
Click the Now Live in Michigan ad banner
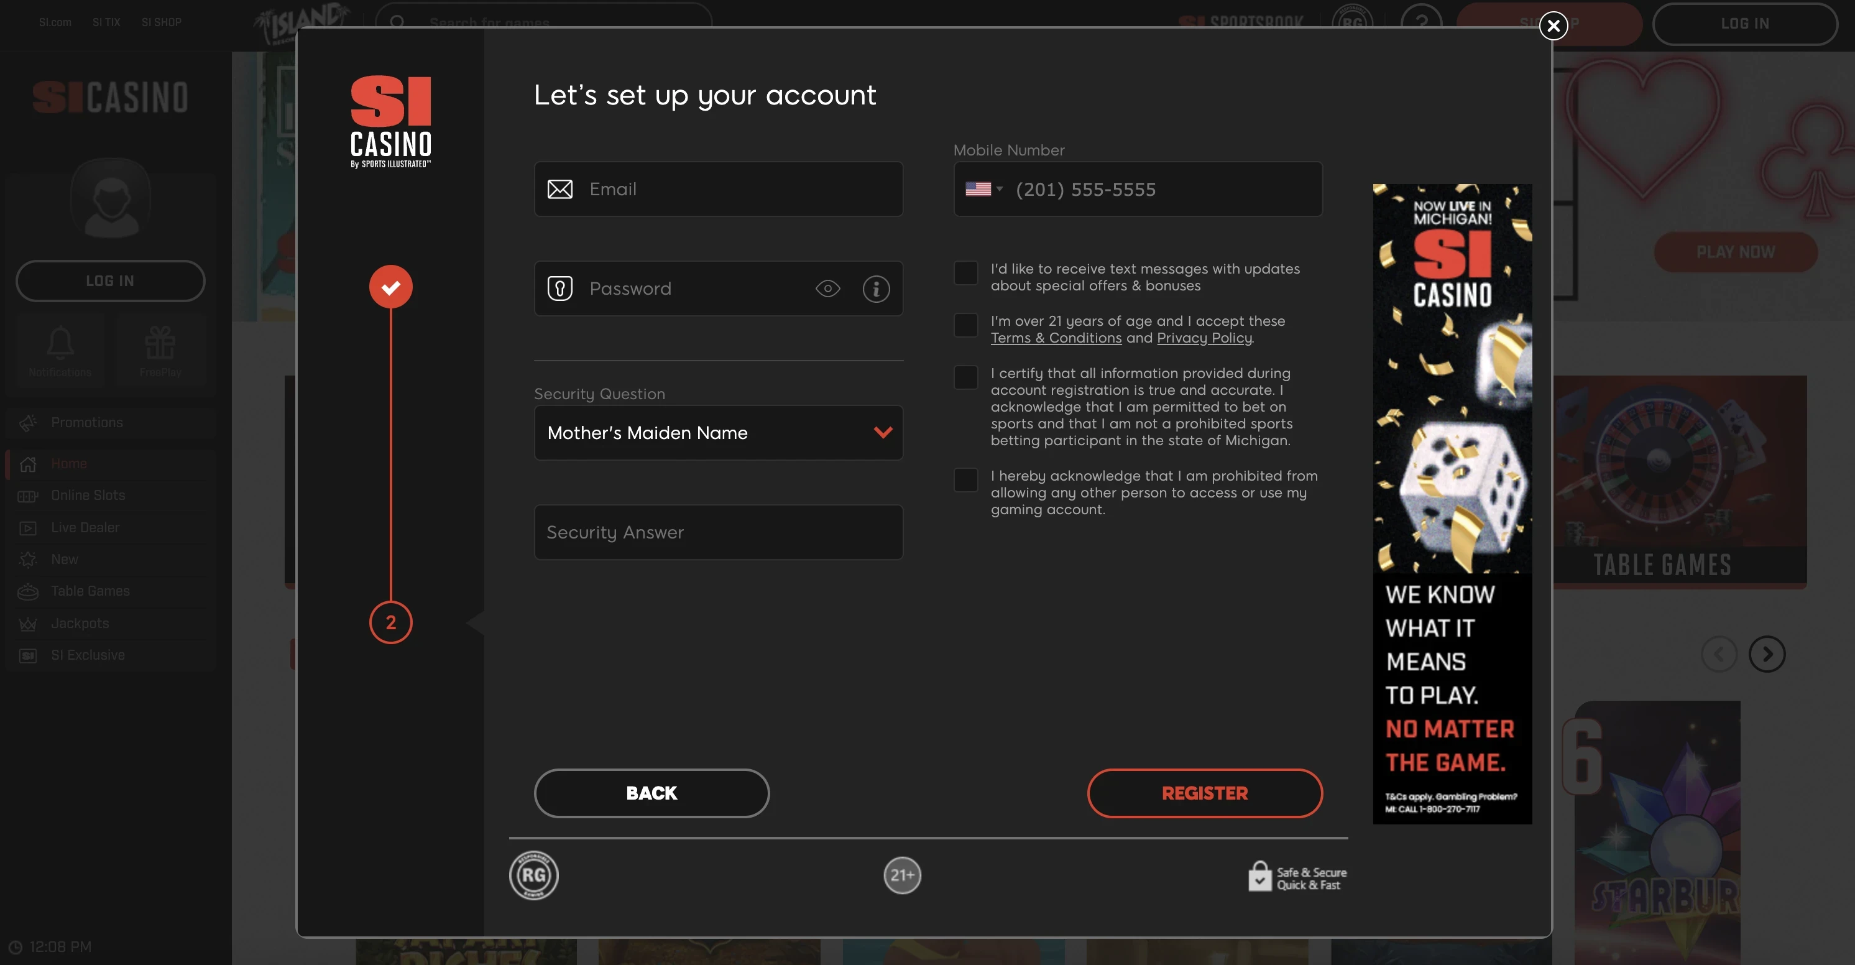click(1452, 504)
